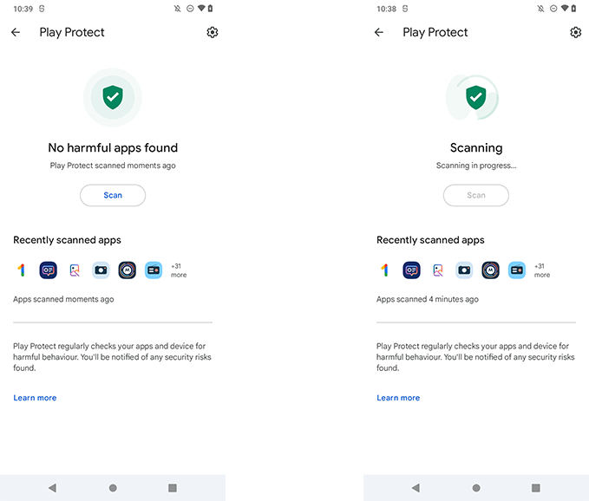Tap Android home button on left navigation bar
Screen dimensions: 589x501
[x=113, y=488]
